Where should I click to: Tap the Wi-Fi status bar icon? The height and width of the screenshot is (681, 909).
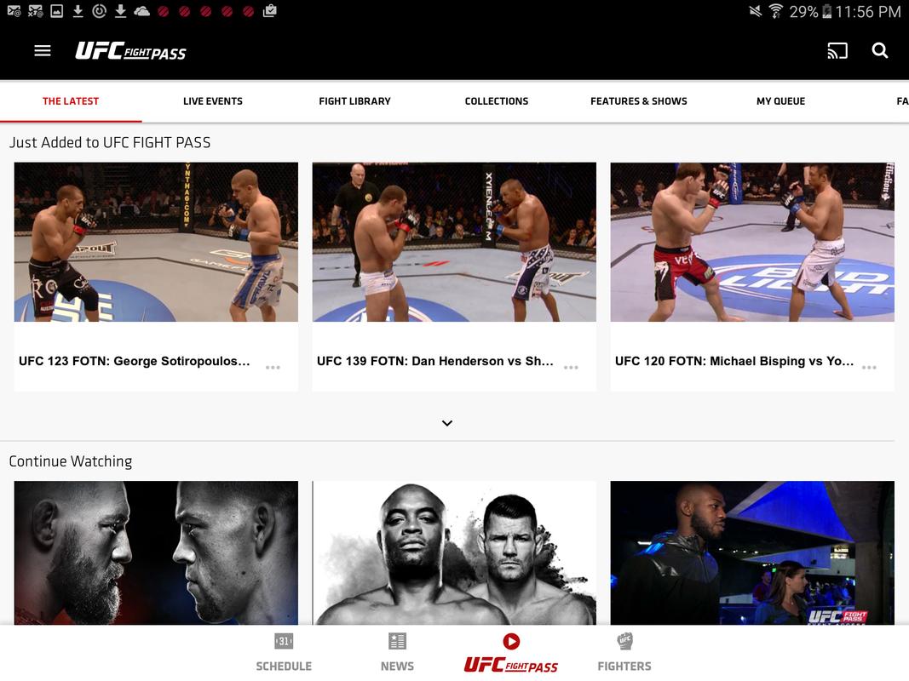tap(775, 11)
